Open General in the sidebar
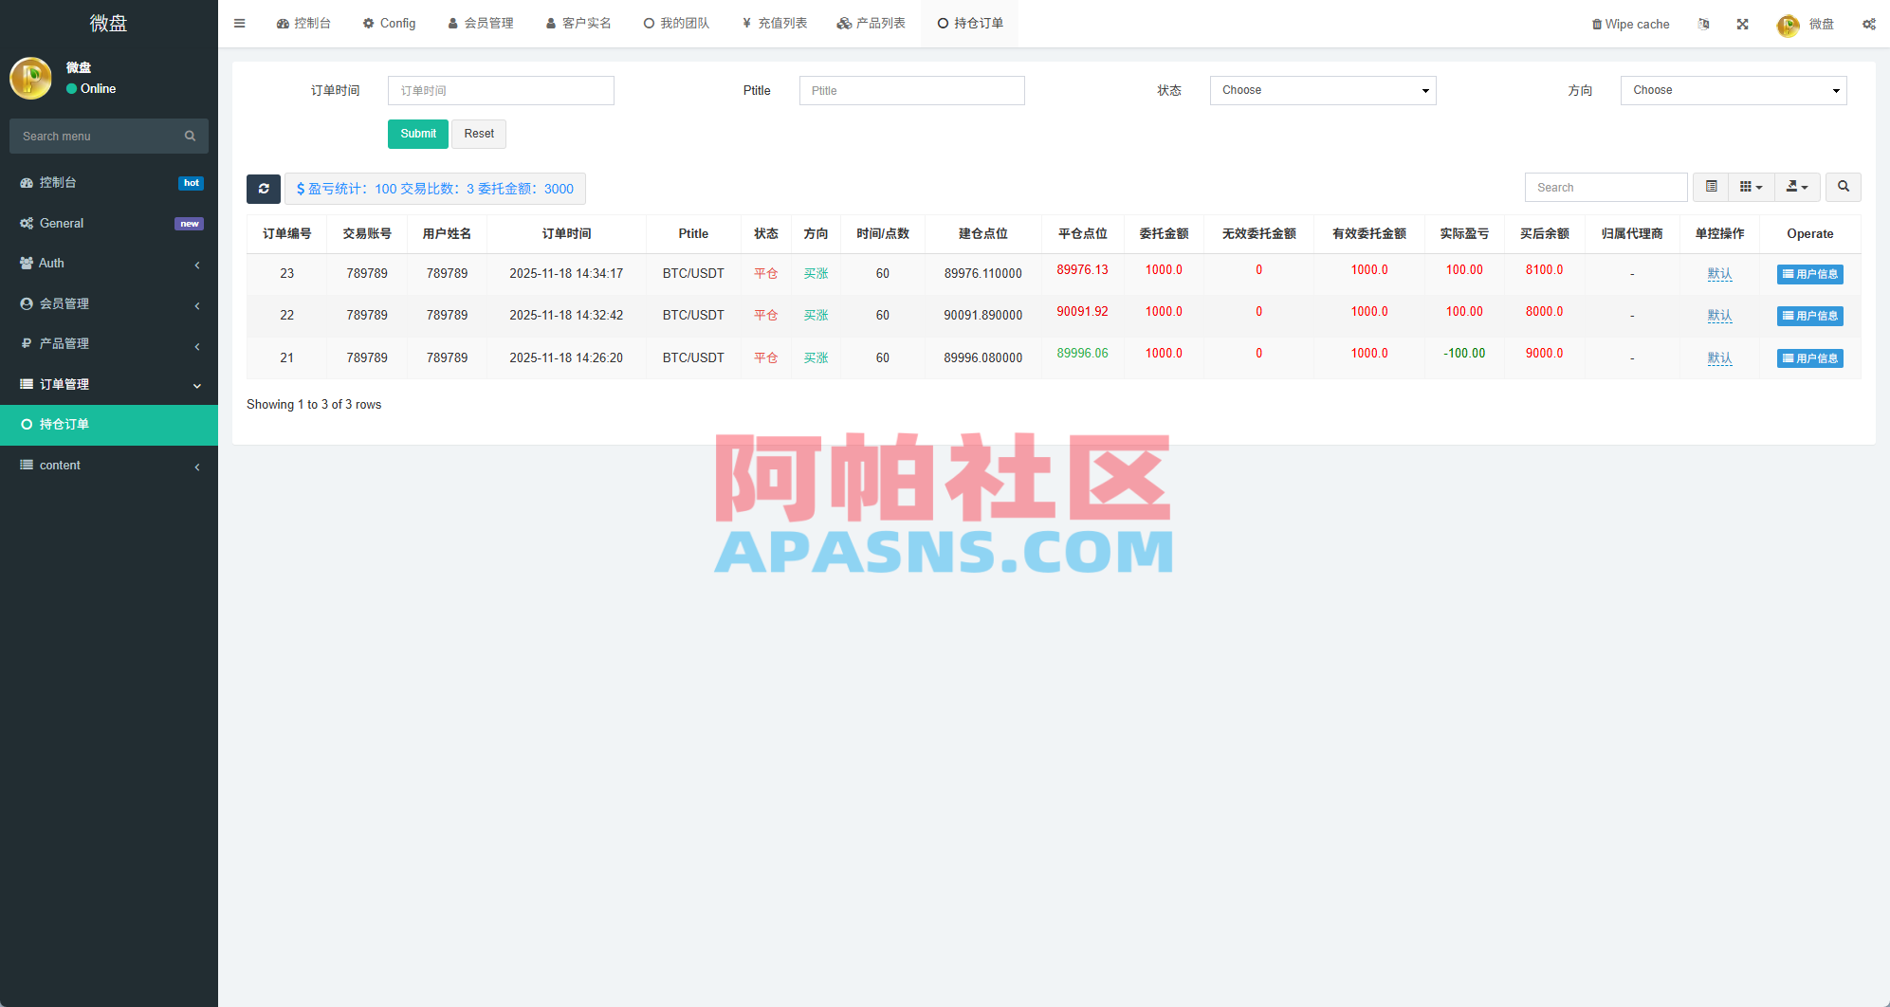Viewport: 1890px width, 1007px height. [x=109, y=223]
